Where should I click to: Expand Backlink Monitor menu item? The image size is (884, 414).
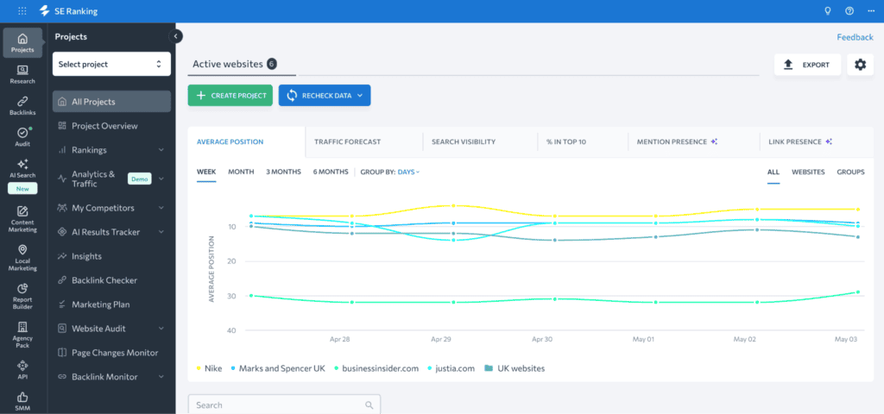click(x=161, y=377)
